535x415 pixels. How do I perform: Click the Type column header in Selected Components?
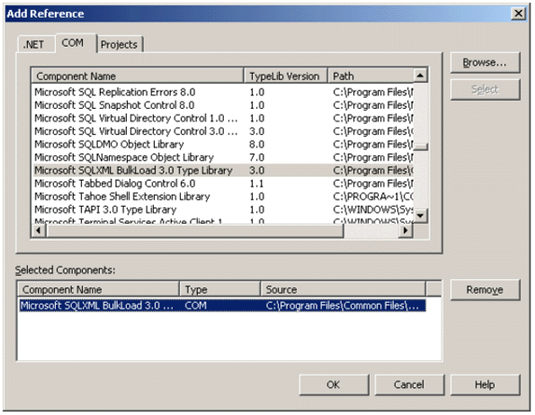(219, 289)
